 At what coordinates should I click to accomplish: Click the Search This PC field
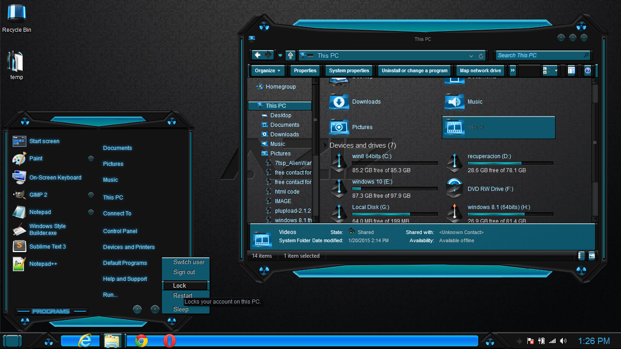[x=543, y=55]
